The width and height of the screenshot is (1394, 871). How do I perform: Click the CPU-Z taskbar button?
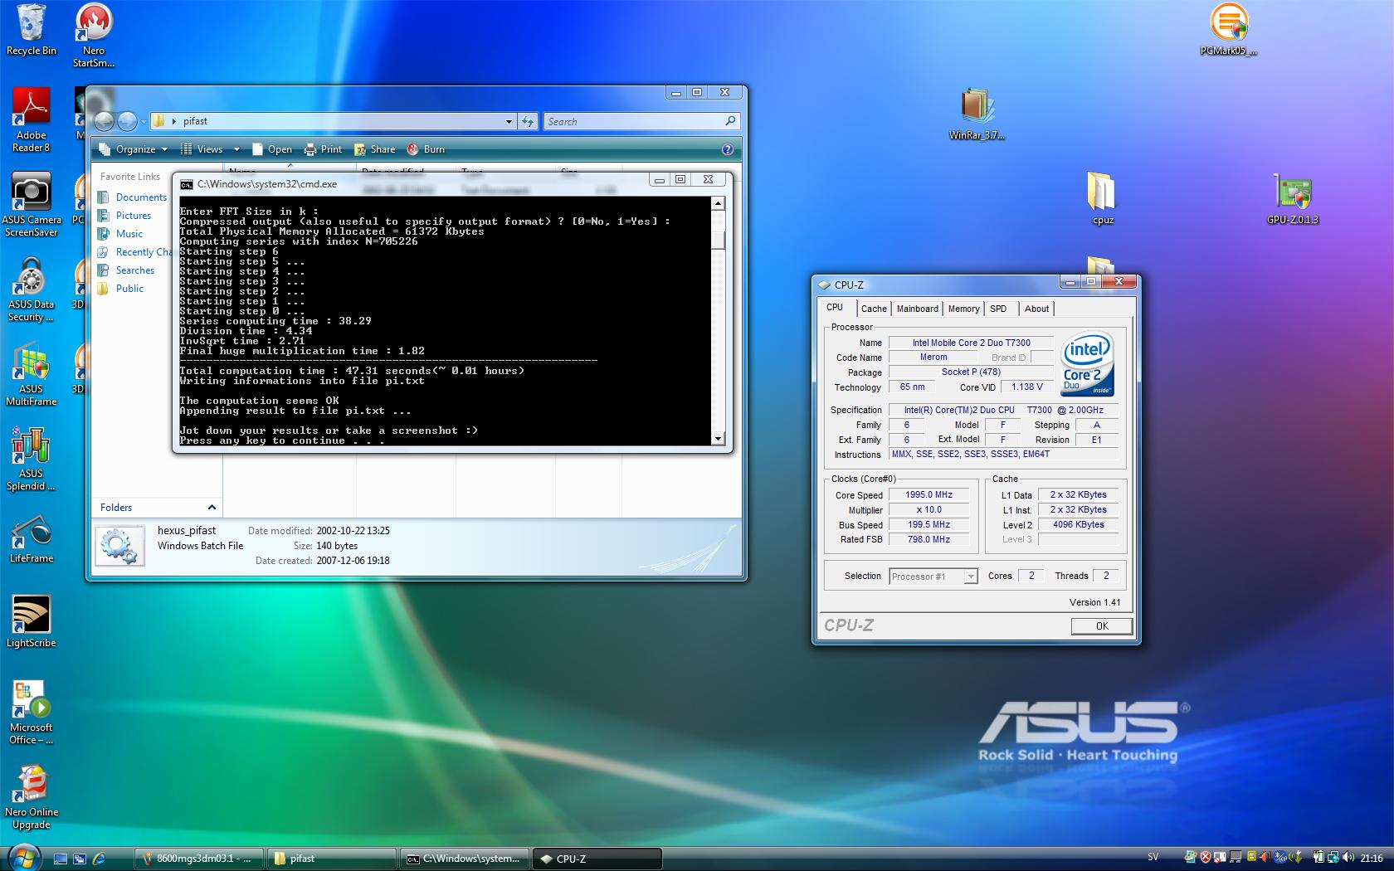[x=597, y=859]
